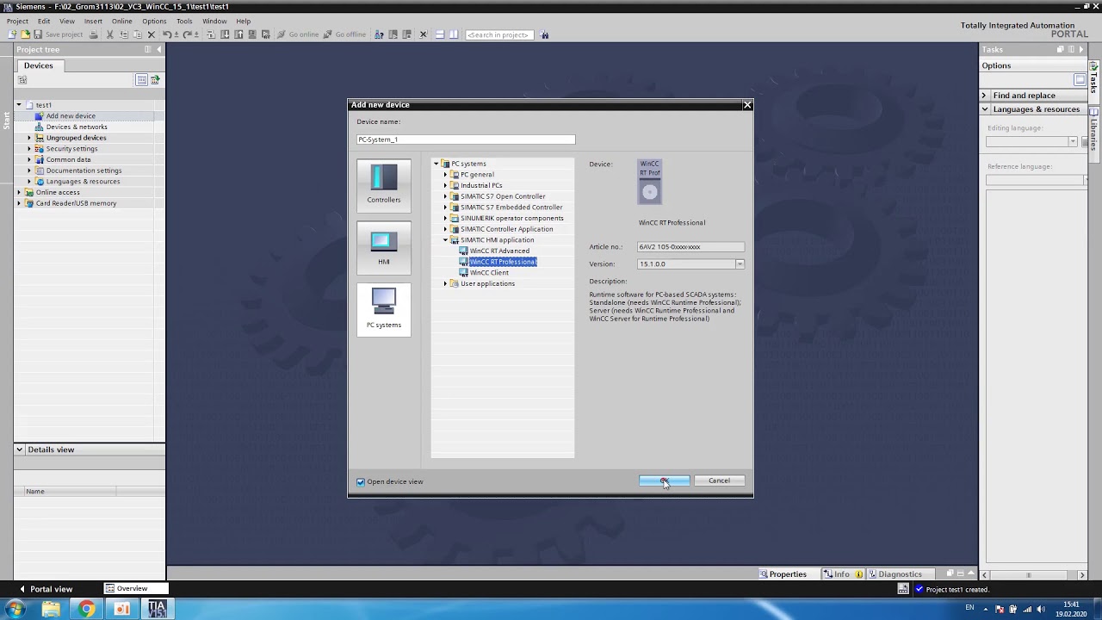Collapse the Find and replace section
Viewport: 1102px width, 620px height.
[x=984, y=96]
